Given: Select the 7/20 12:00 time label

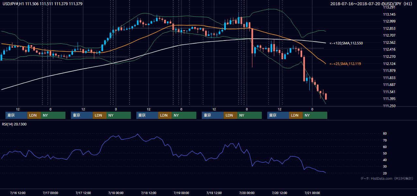Looking at the screenshot, I should [279, 193].
